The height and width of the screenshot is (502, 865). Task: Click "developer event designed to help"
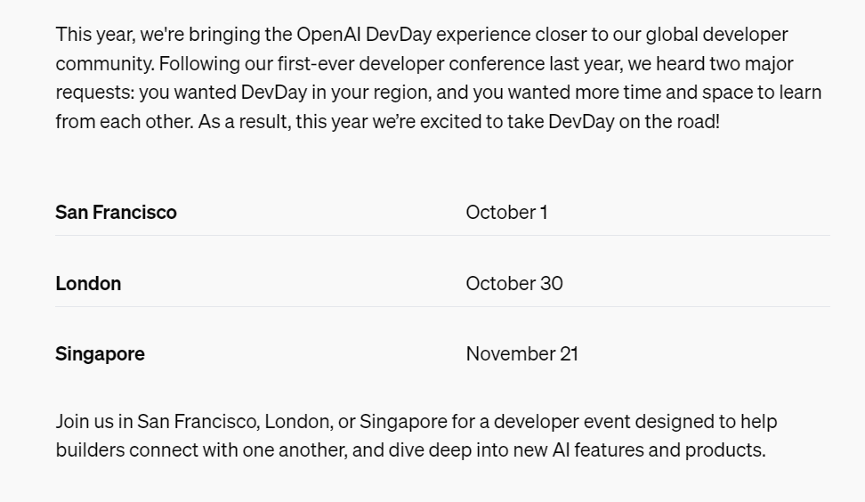tap(635, 422)
